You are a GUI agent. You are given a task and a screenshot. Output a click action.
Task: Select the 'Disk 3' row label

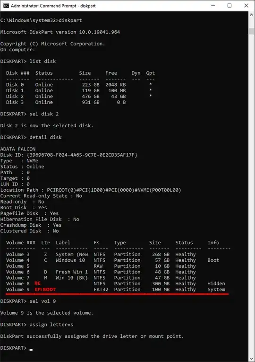click(x=15, y=102)
